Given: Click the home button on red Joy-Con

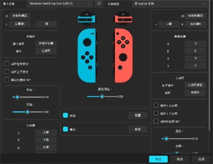Looking at the screenshot, I should tap(120, 67).
